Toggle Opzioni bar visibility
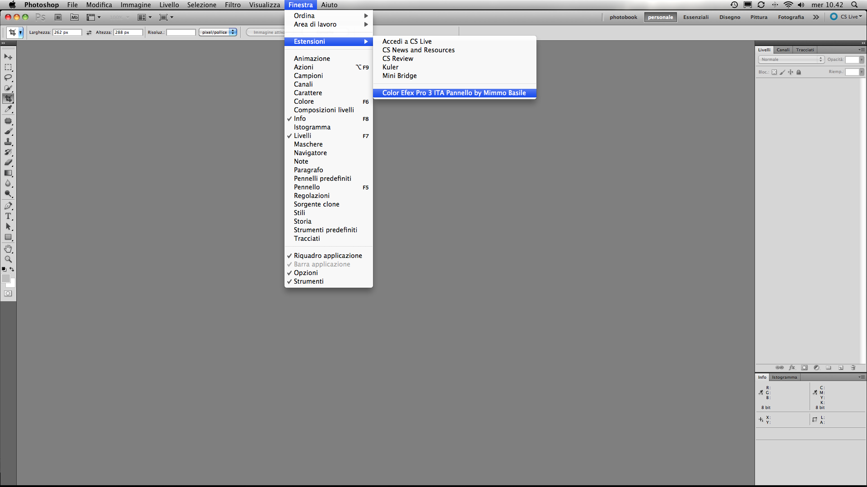 (x=329, y=273)
